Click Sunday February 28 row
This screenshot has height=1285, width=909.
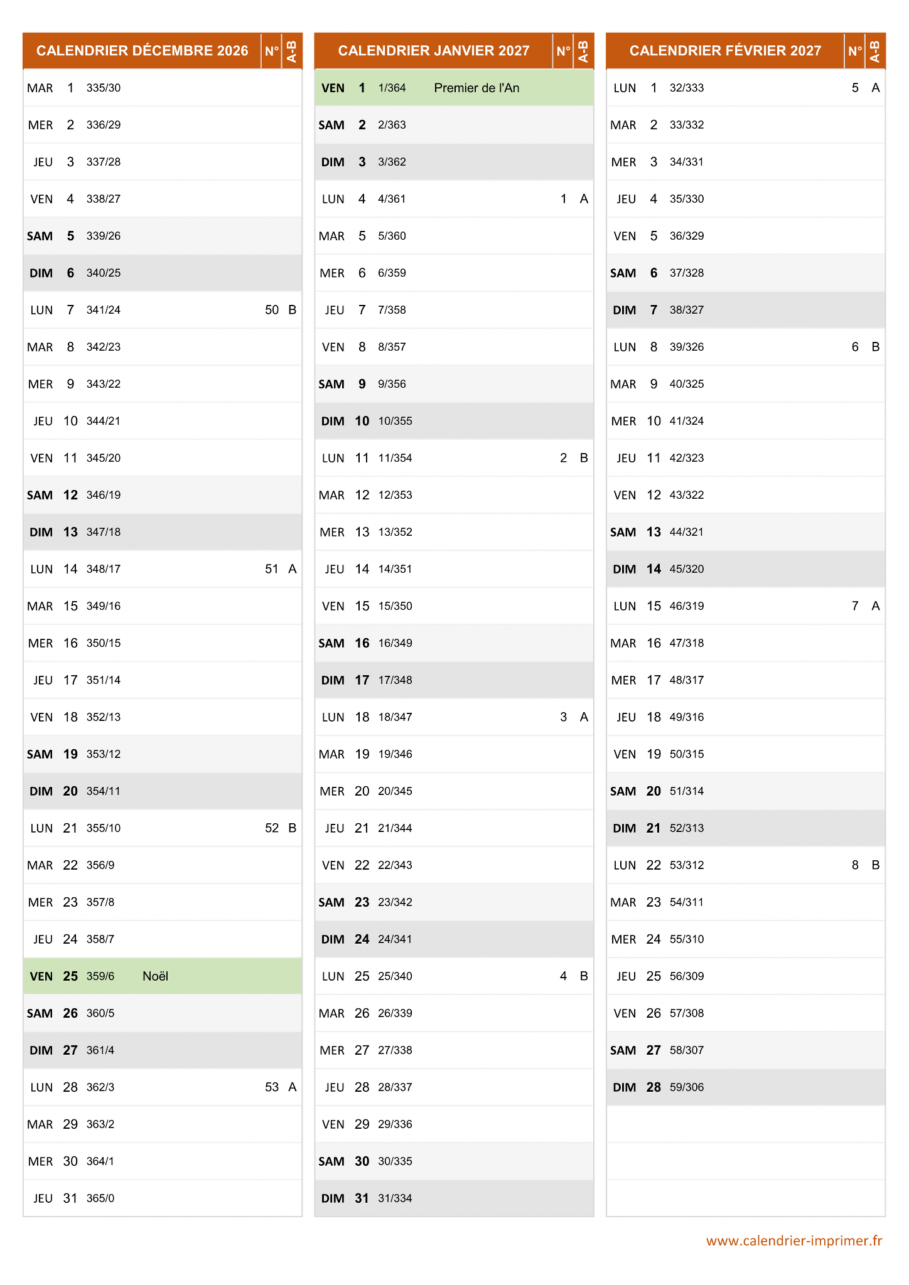746,1087
